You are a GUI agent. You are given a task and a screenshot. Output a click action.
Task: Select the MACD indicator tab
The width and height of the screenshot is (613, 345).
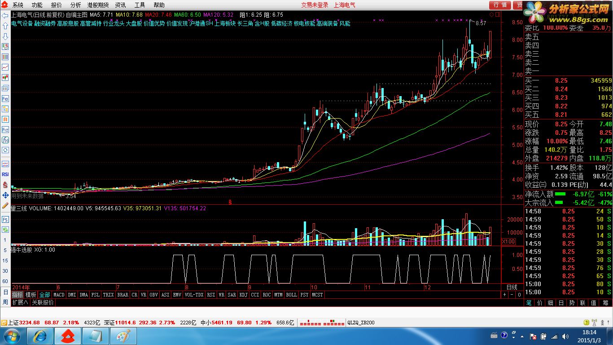[x=59, y=295]
